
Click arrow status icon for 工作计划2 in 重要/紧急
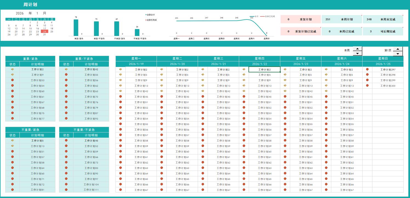(x=12, y=69)
